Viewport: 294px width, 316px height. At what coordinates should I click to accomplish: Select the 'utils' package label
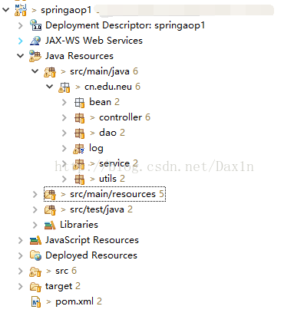[x=107, y=179]
